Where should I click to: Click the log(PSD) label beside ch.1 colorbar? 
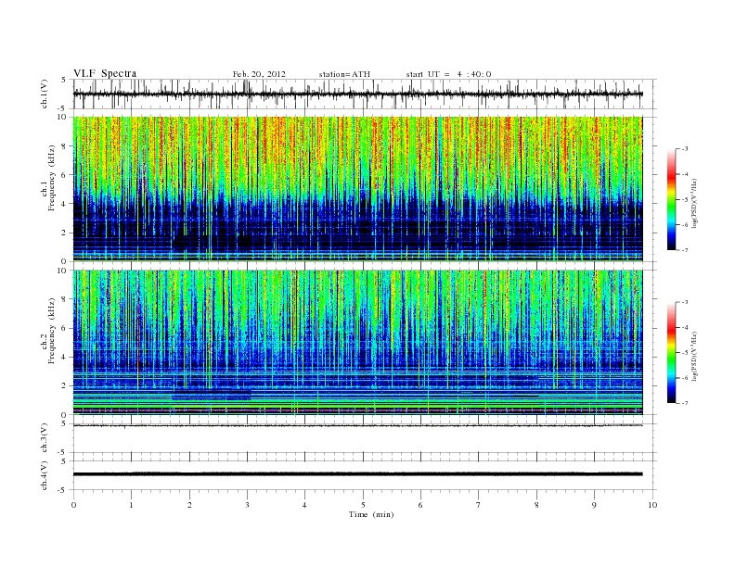[x=693, y=200]
